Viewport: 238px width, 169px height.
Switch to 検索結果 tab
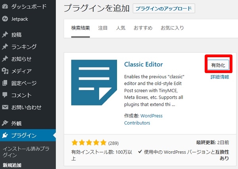pos(81,28)
